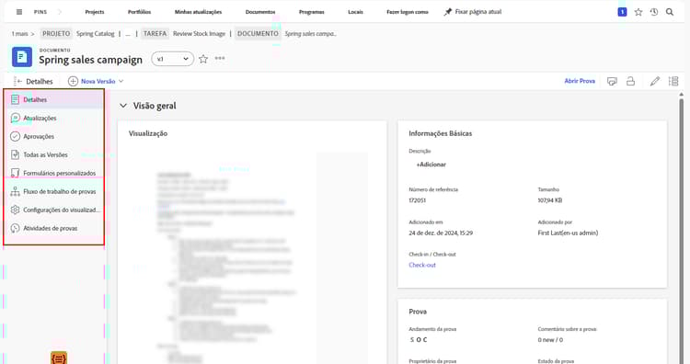The width and height of the screenshot is (690, 364).
Task: Go to Spring Catalog project breadcrumb
Action: pos(95,34)
